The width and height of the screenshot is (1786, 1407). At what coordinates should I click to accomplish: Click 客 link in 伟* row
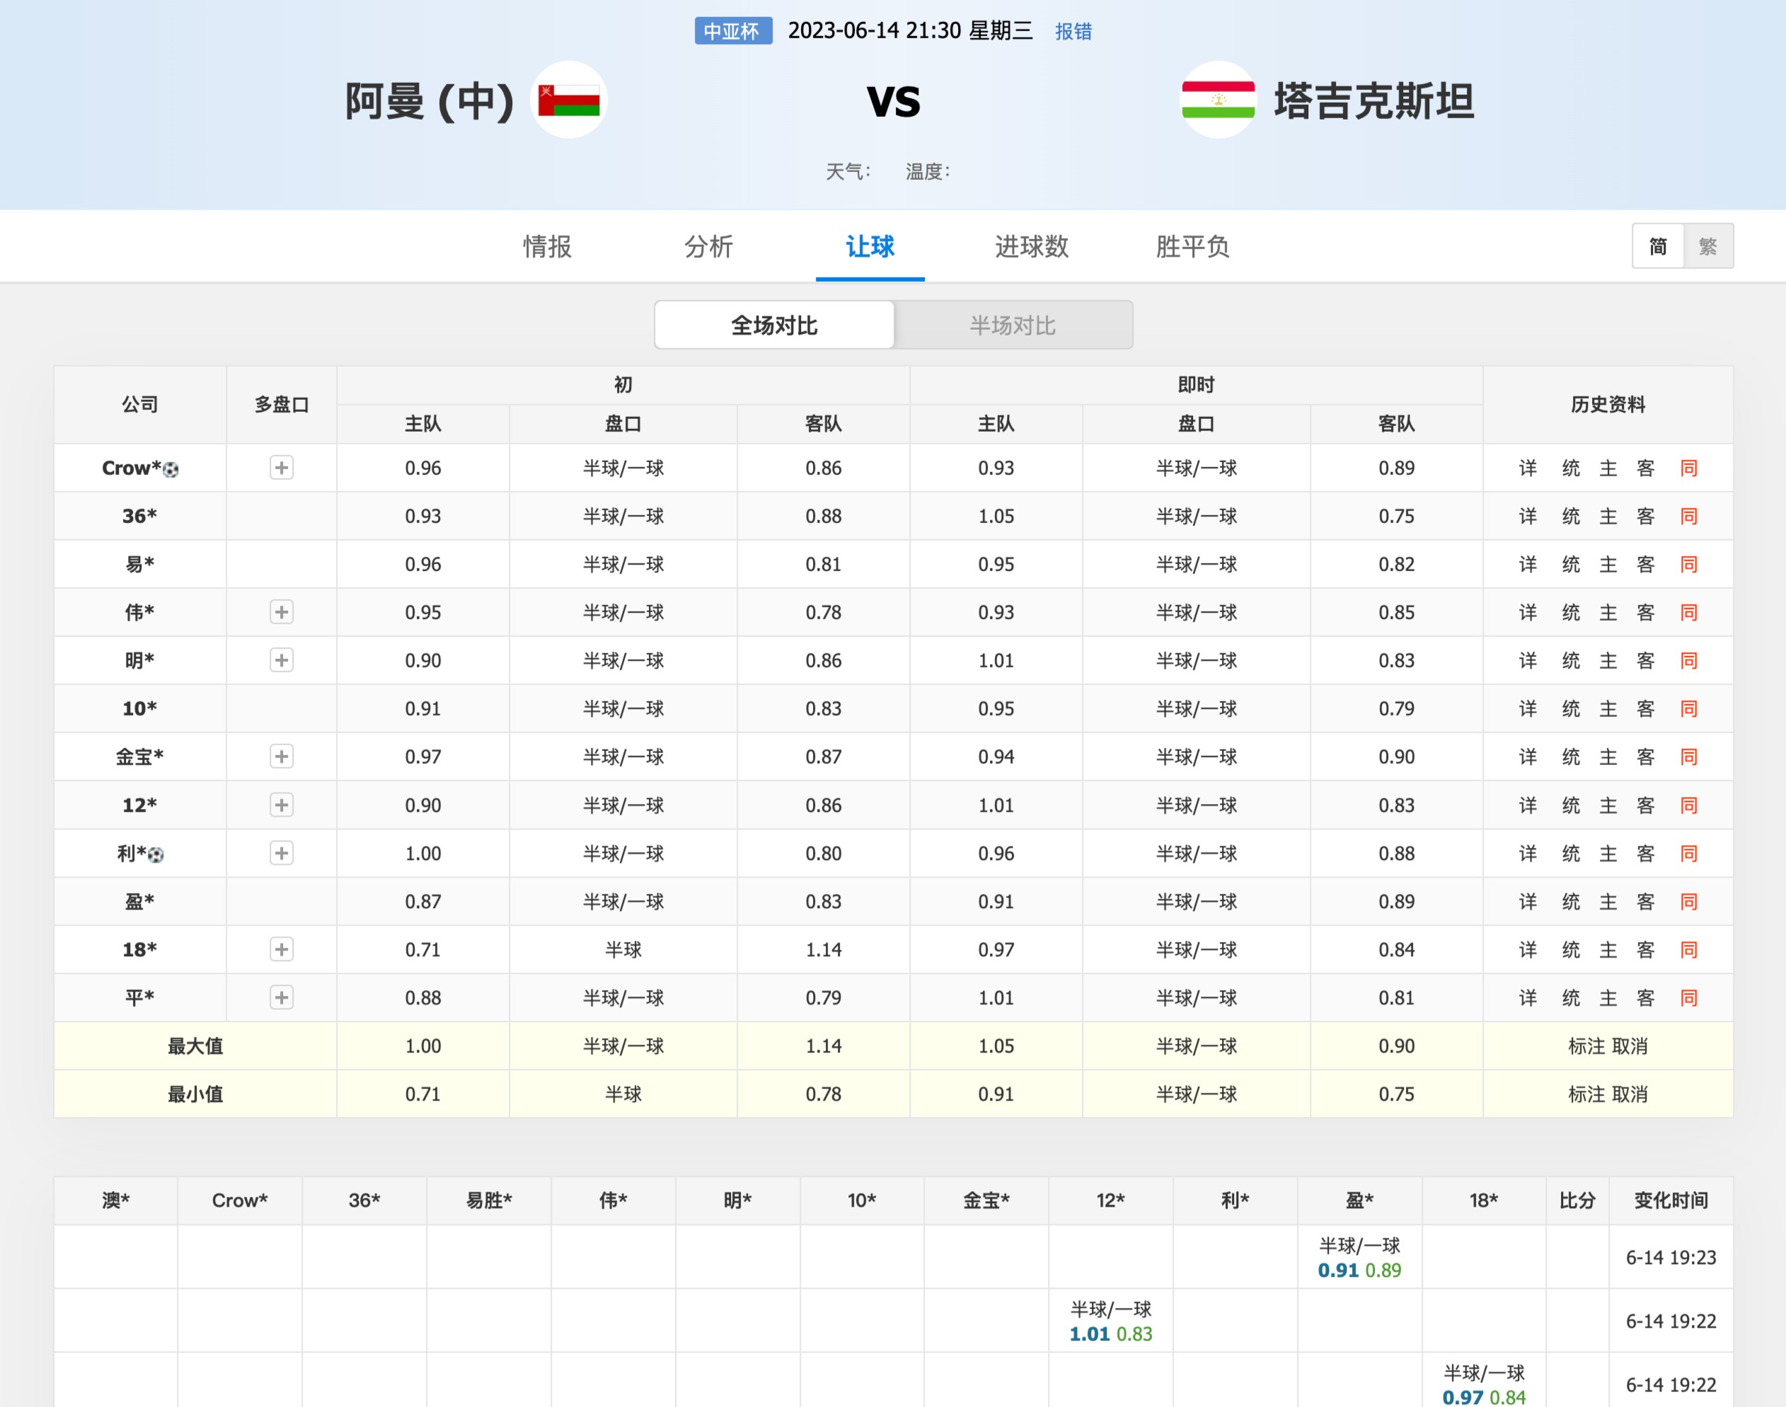1645,612
